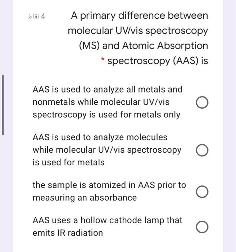Click the red required asterisk marker
The width and height of the screenshot is (236, 252).
click(x=103, y=59)
